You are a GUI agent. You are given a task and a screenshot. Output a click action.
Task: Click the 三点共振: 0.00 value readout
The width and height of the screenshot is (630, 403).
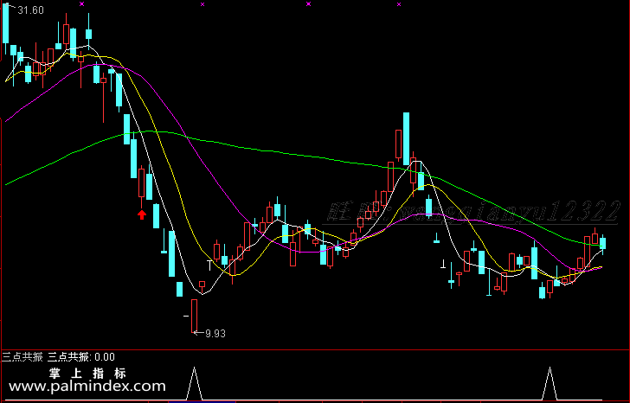click(x=81, y=357)
